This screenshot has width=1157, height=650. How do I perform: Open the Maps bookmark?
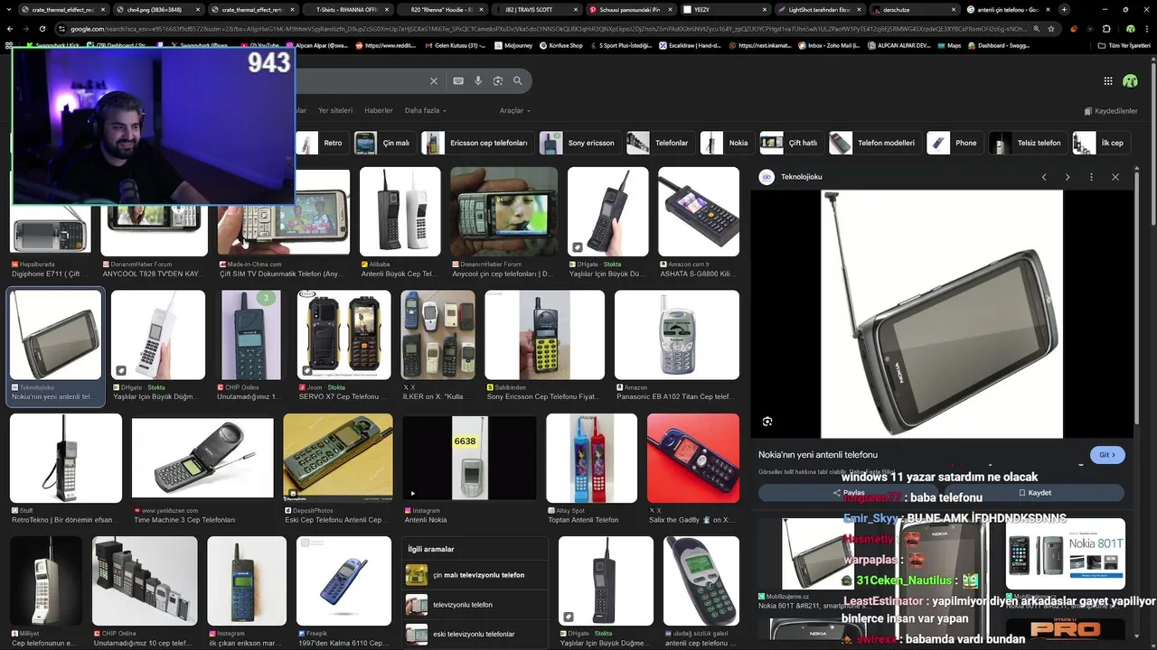pyautogui.click(x=948, y=45)
